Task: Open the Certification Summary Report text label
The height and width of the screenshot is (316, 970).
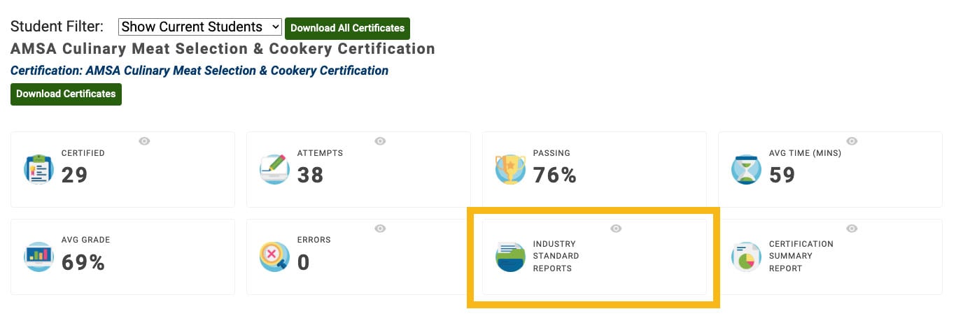Action: [x=792, y=256]
